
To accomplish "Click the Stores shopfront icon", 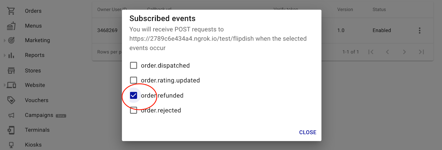I will tap(11, 70).
